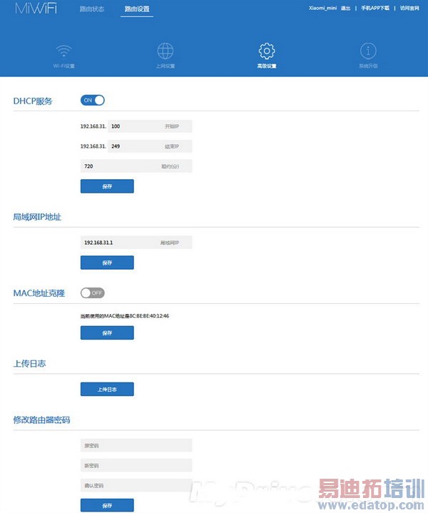Focus the 原密码 old password field
428x513 pixels.
point(136,445)
